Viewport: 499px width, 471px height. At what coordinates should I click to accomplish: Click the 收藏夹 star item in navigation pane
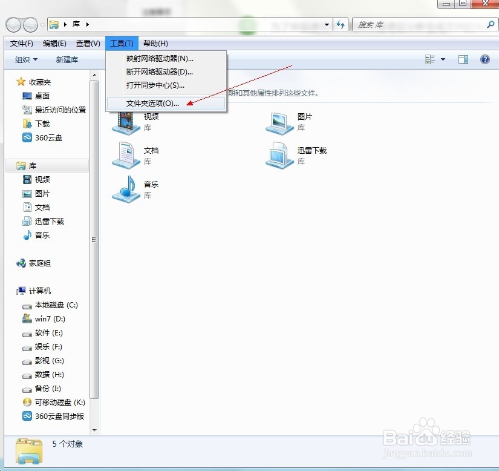pyautogui.click(x=34, y=82)
